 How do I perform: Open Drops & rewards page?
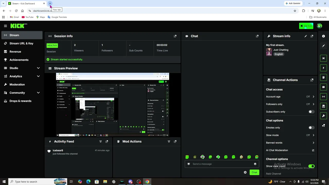(x=22, y=101)
